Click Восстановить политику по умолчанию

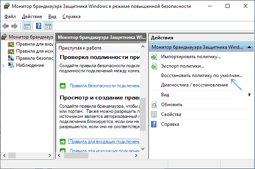[x=202, y=75]
